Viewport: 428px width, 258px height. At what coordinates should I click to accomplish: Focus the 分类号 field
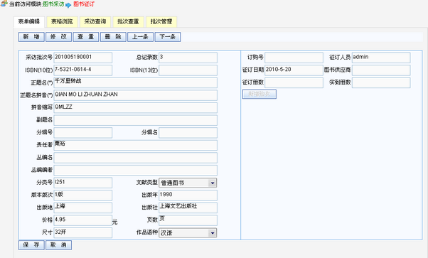click(82, 183)
